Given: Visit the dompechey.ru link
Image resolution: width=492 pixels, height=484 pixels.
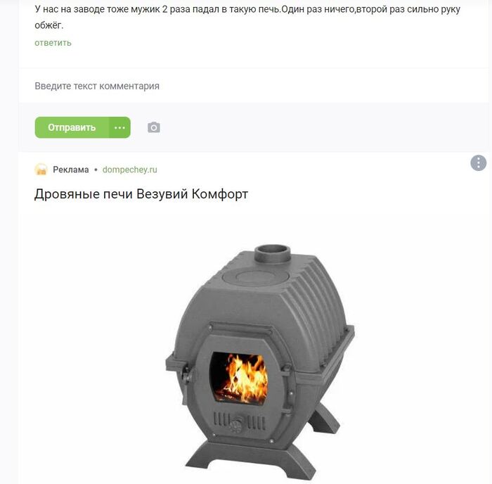Looking at the screenshot, I should click(x=129, y=170).
